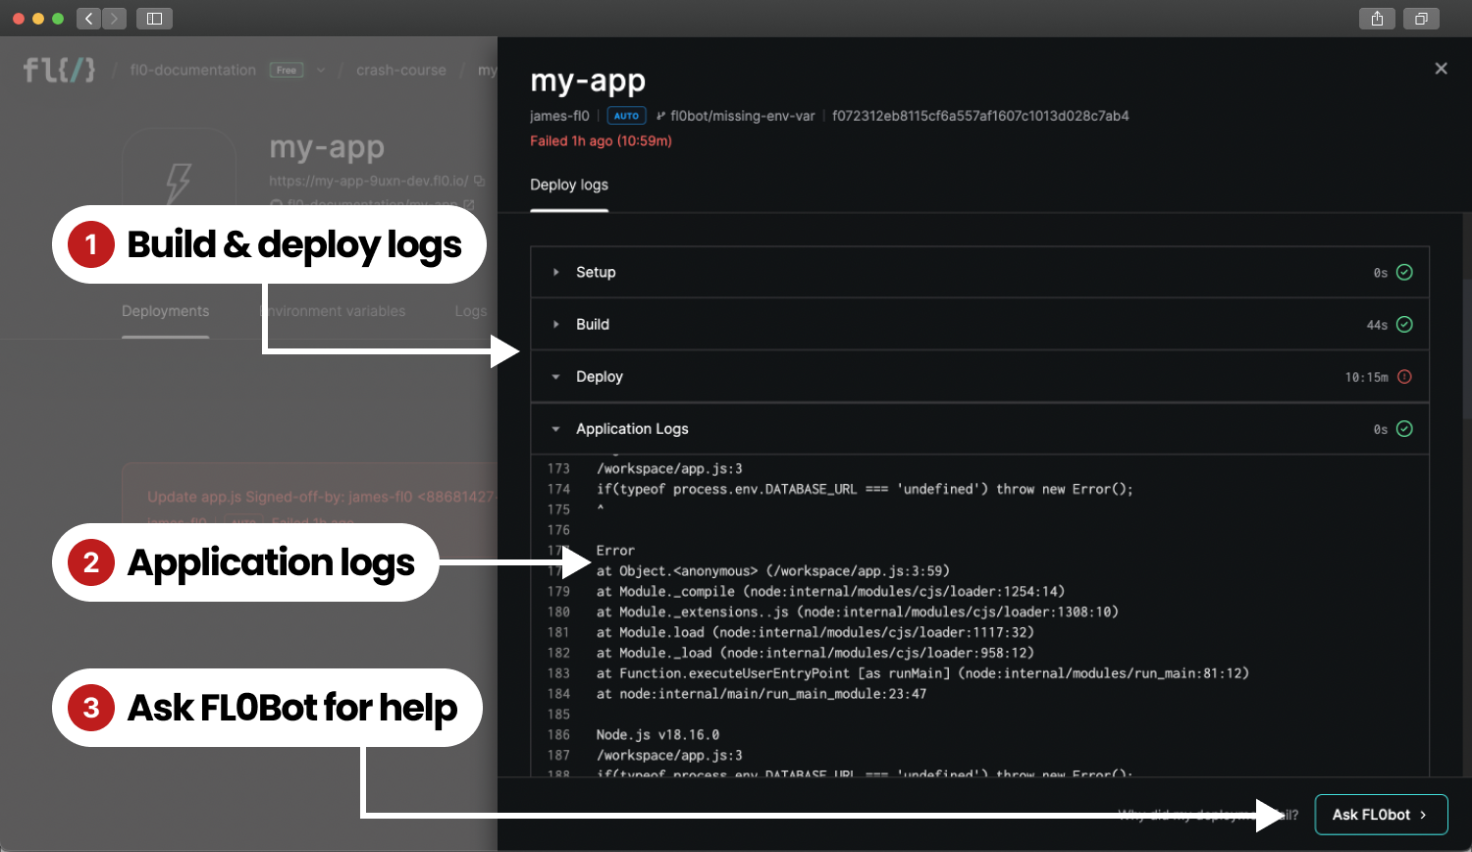
Task: Click log line 181 Module.load
Action: (815, 632)
